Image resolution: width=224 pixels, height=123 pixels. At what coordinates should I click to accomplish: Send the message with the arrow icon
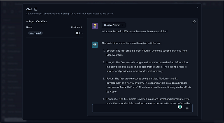187,108
